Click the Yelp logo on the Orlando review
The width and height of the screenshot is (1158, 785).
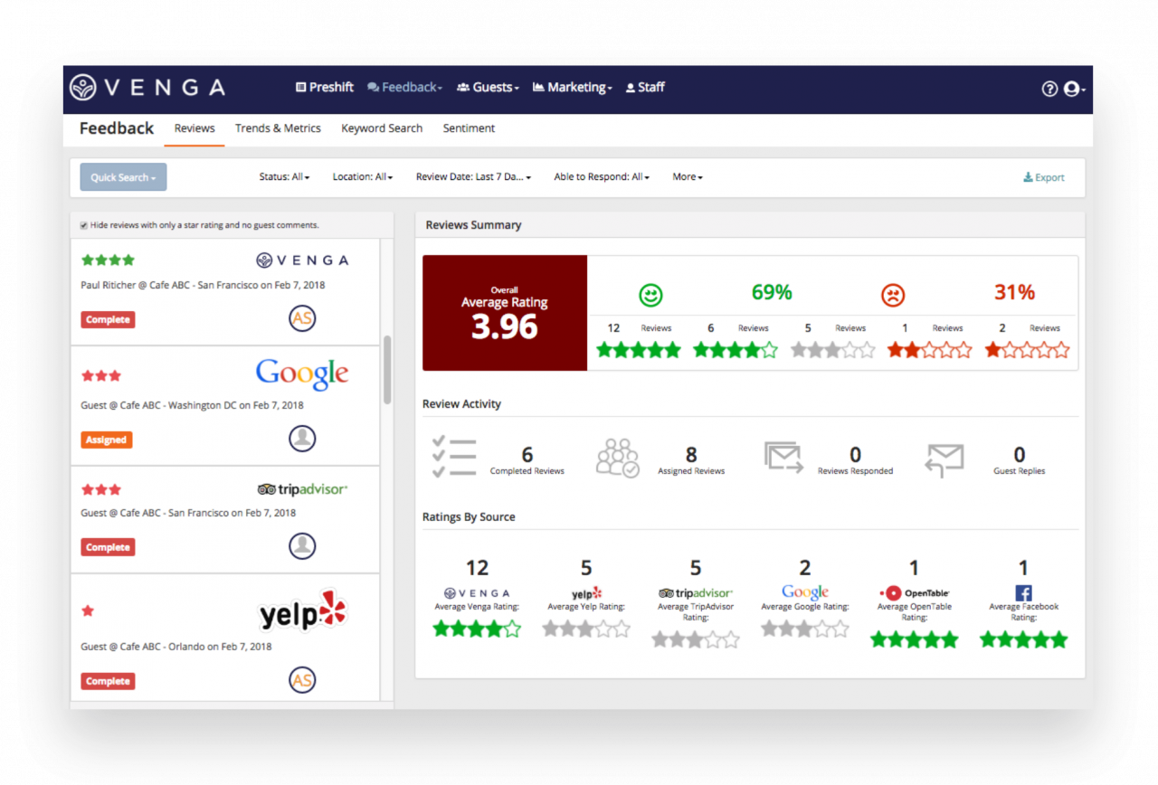point(302,610)
